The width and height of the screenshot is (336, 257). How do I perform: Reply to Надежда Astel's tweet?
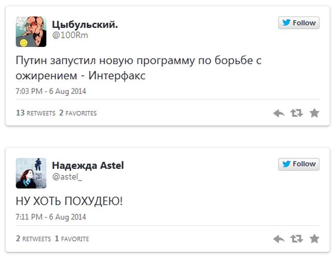point(279,239)
